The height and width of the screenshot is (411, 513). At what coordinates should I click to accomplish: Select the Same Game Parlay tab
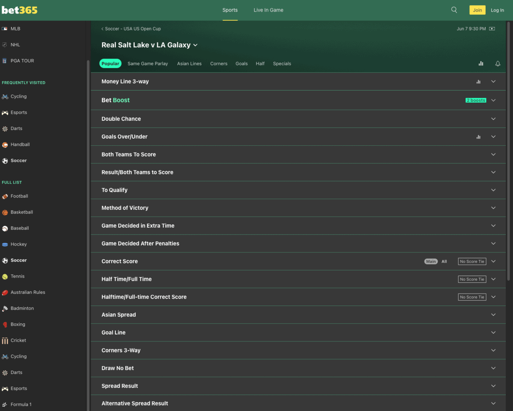(148, 64)
